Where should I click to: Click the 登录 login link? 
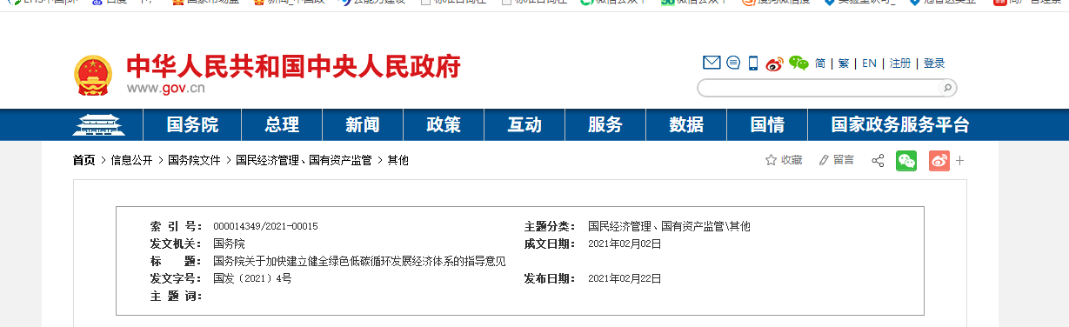(x=934, y=63)
